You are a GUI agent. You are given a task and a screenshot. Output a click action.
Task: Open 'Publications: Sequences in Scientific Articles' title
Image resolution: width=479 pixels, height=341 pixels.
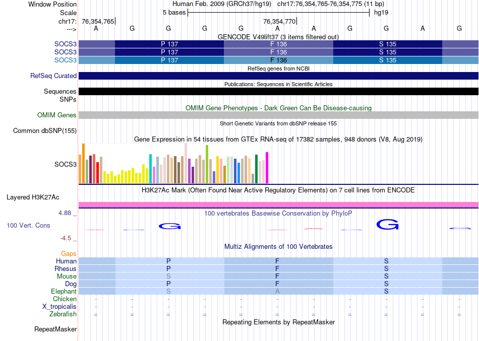tap(278, 84)
